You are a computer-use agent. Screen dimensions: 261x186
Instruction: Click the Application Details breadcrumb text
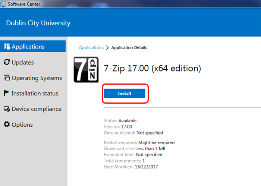pos(129,48)
